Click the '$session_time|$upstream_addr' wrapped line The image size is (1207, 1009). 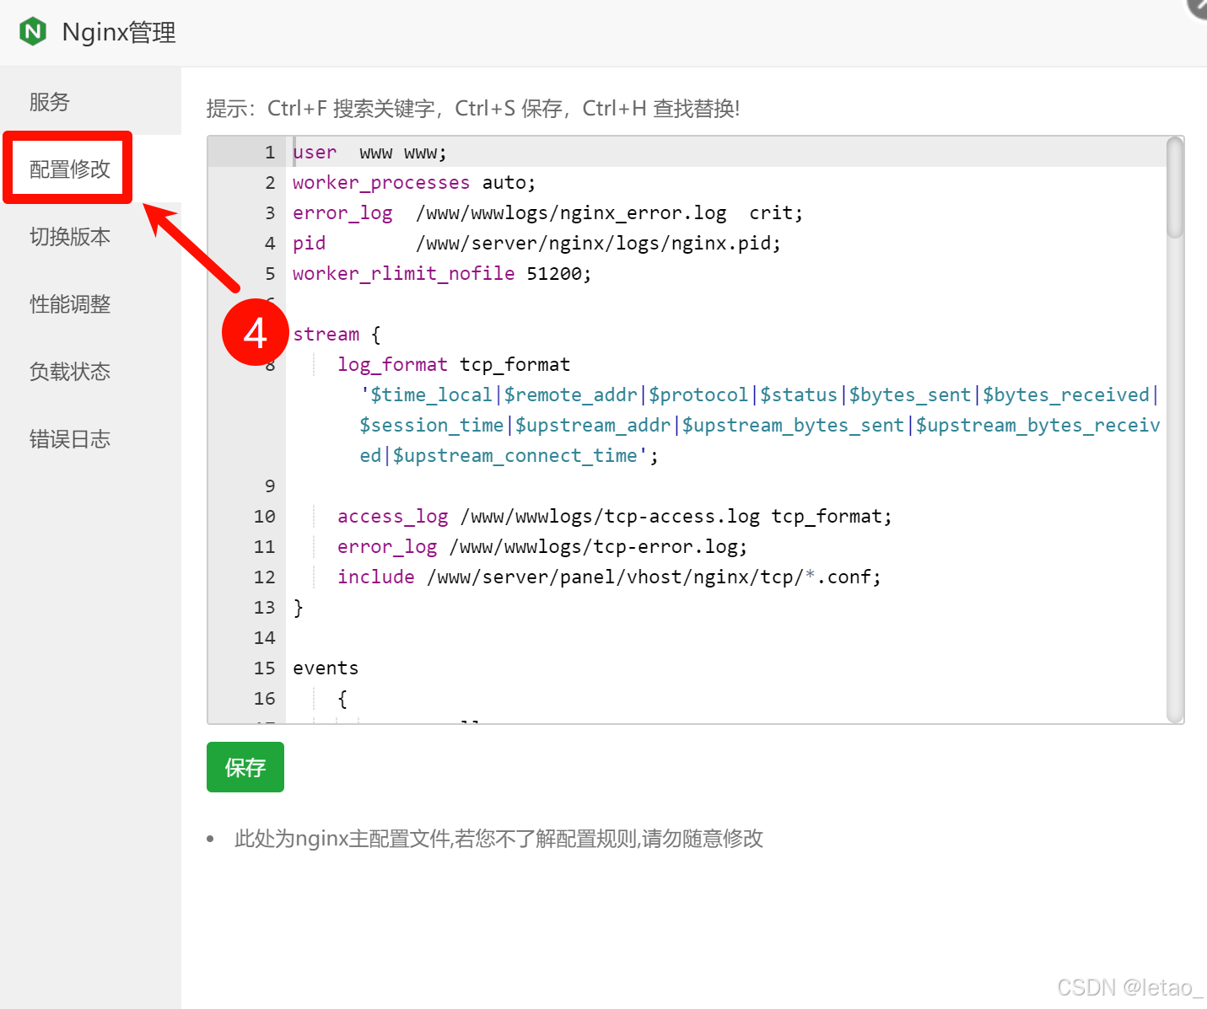click(760, 426)
